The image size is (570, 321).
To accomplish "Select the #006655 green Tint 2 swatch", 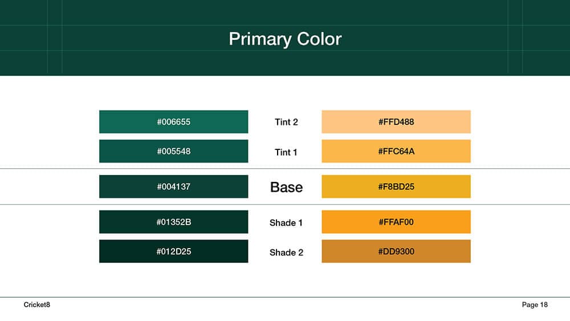I will [x=173, y=122].
